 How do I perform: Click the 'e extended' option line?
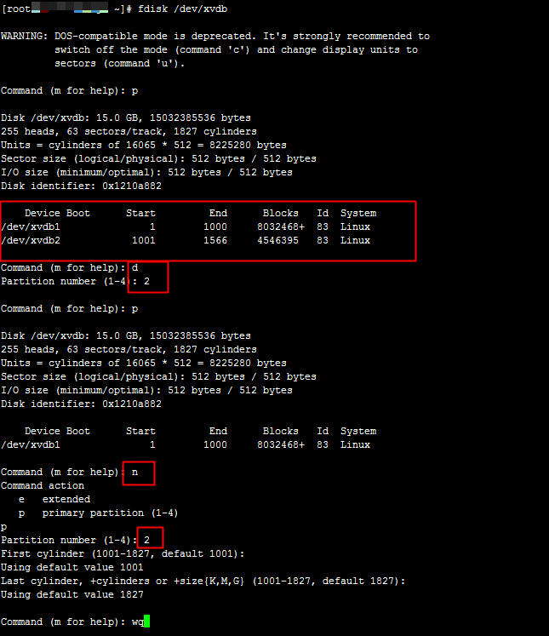click(54, 499)
